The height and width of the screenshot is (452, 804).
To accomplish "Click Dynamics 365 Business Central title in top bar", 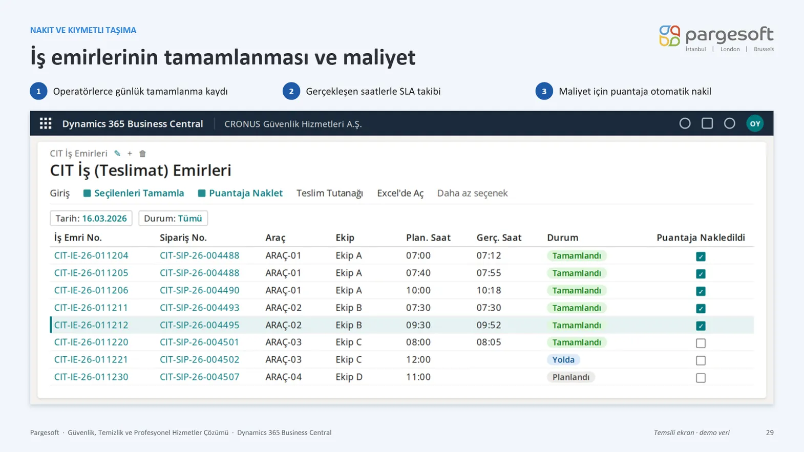I will [133, 124].
